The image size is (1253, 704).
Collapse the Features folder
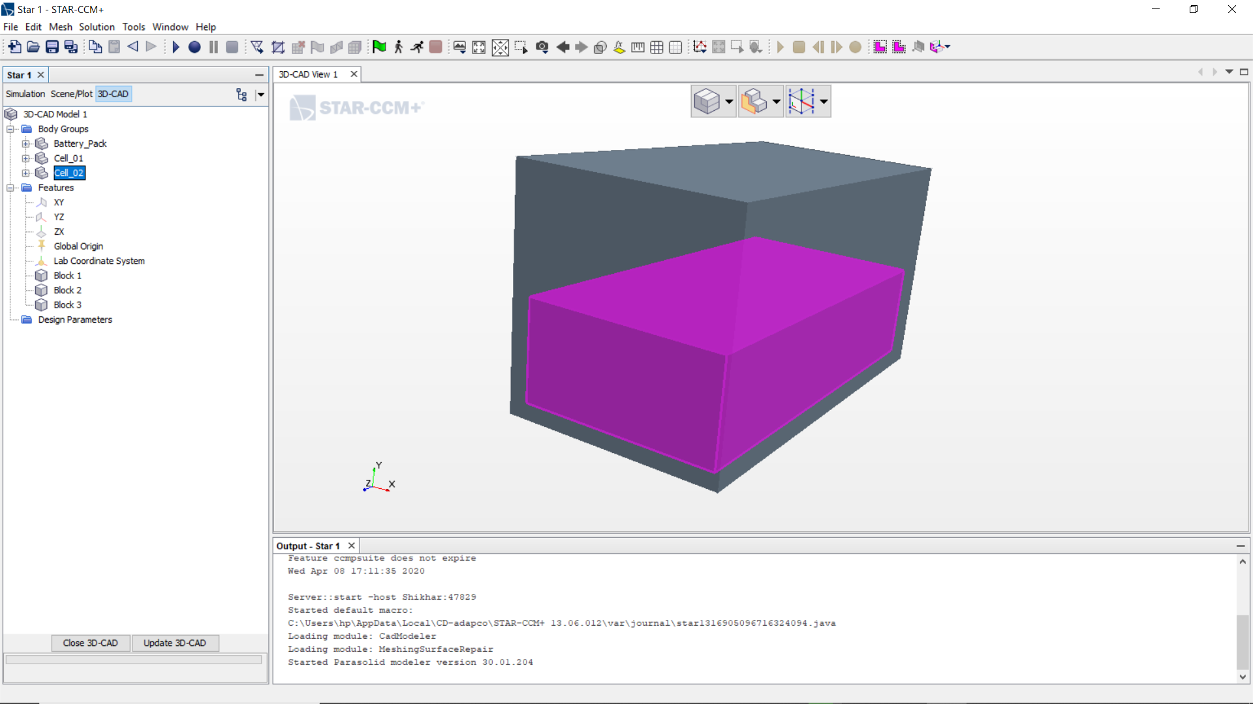pyautogui.click(x=10, y=188)
